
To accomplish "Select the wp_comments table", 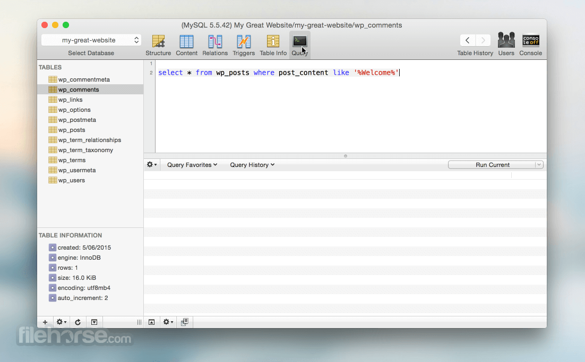I will pyautogui.click(x=90, y=90).
